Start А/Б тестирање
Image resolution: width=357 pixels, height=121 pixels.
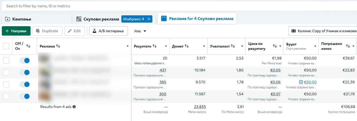[x=108, y=31]
